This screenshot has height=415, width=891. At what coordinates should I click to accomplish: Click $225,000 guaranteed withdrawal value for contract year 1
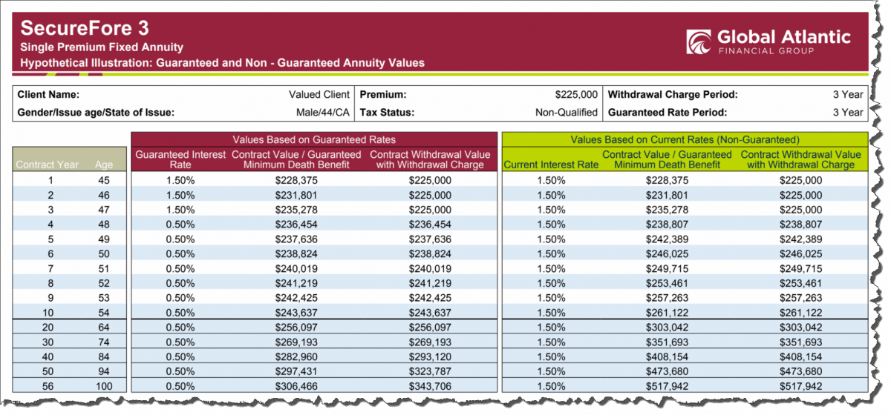(x=430, y=180)
